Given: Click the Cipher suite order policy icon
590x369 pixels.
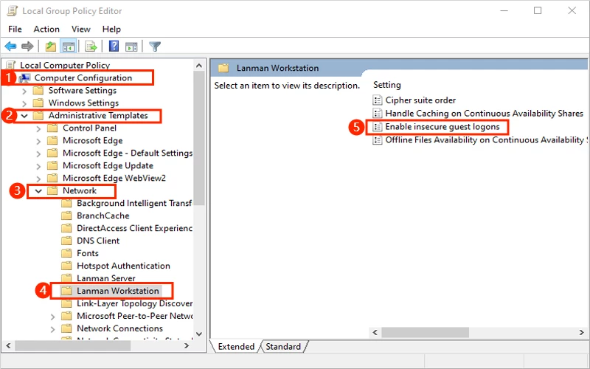Looking at the screenshot, I should [377, 100].
